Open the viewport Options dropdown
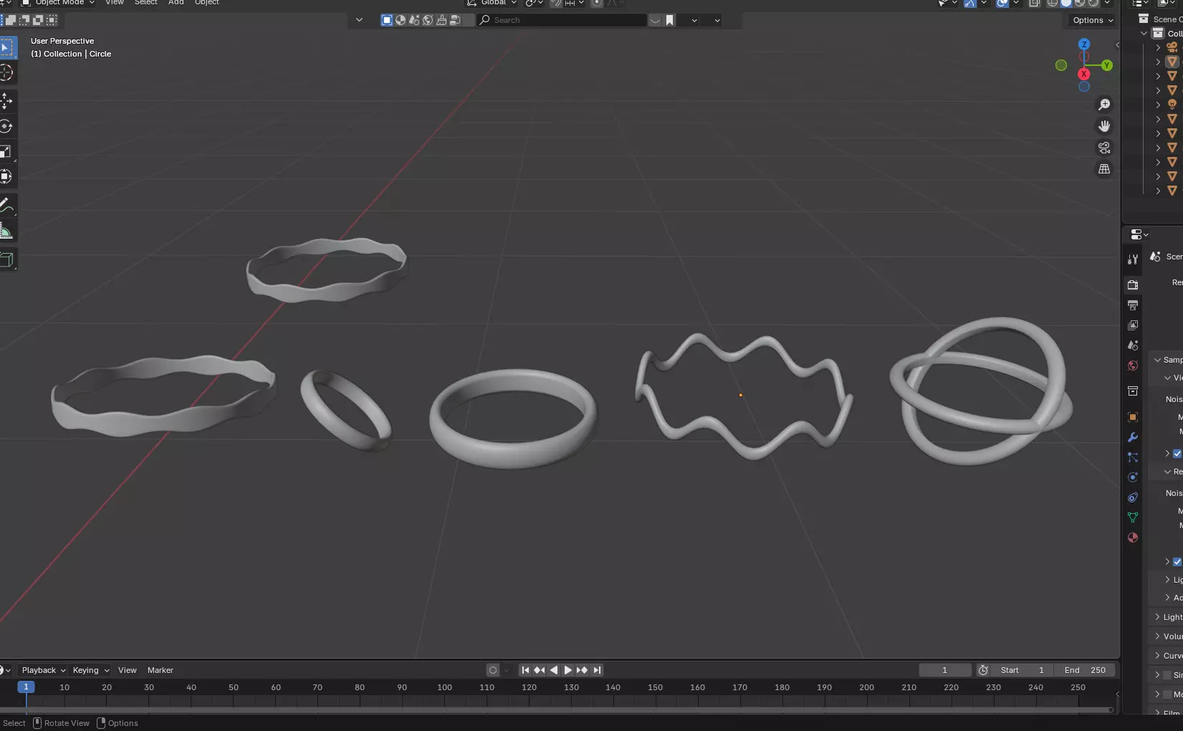Viewport: 1183px width, 731px height. 1092,20
